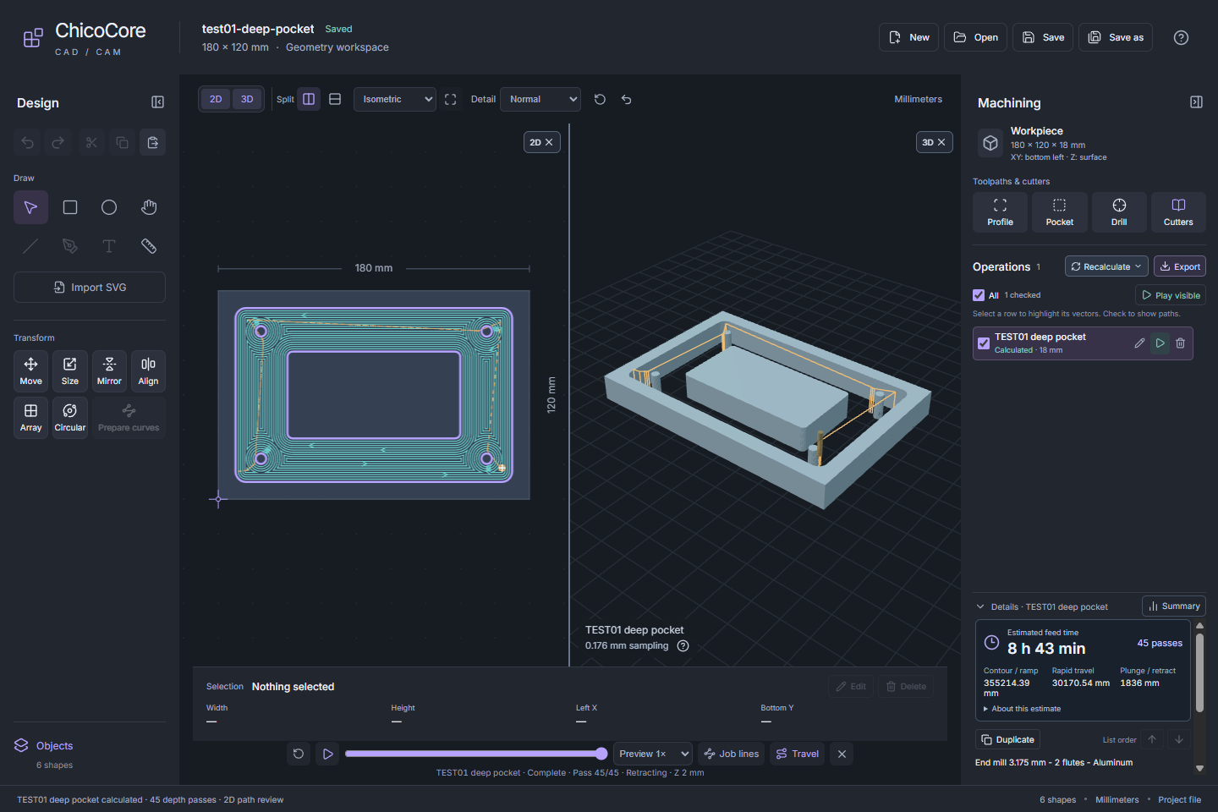Screen dimensions: 1218x812
Task: Choose the rectangle draw tool
Action: point(70,207)
